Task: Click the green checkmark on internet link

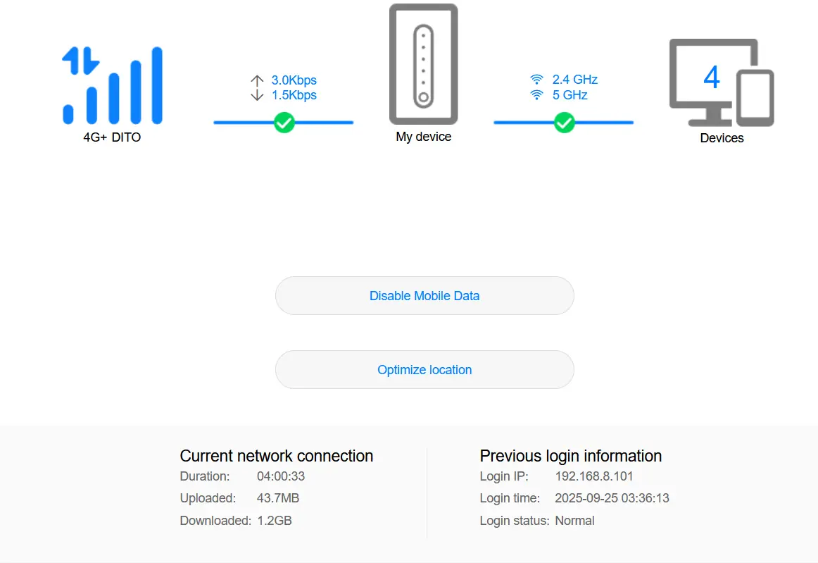Action: (284, 123)
